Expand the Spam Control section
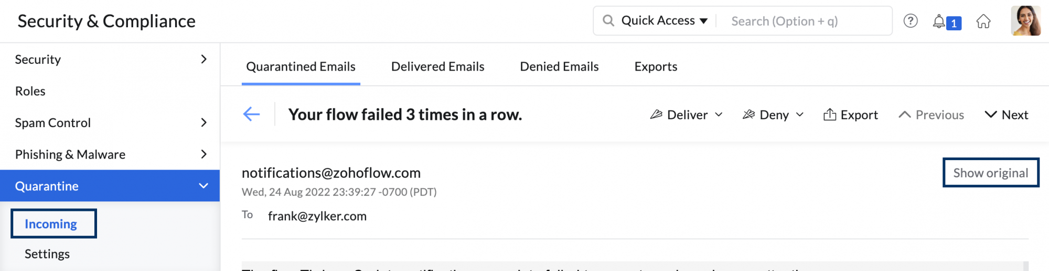The image size is (1049, 271). (x=110, y=122)
